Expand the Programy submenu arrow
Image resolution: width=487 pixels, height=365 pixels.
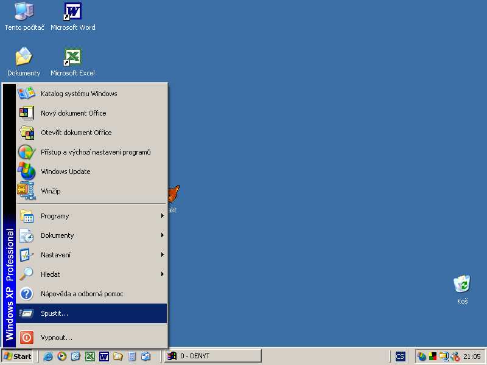(162, 216)
